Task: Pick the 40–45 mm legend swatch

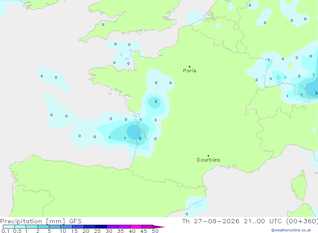Action: click(x=136, y=227)
